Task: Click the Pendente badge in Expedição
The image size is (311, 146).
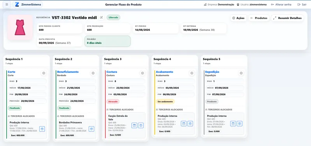Action: click(212, 102)
